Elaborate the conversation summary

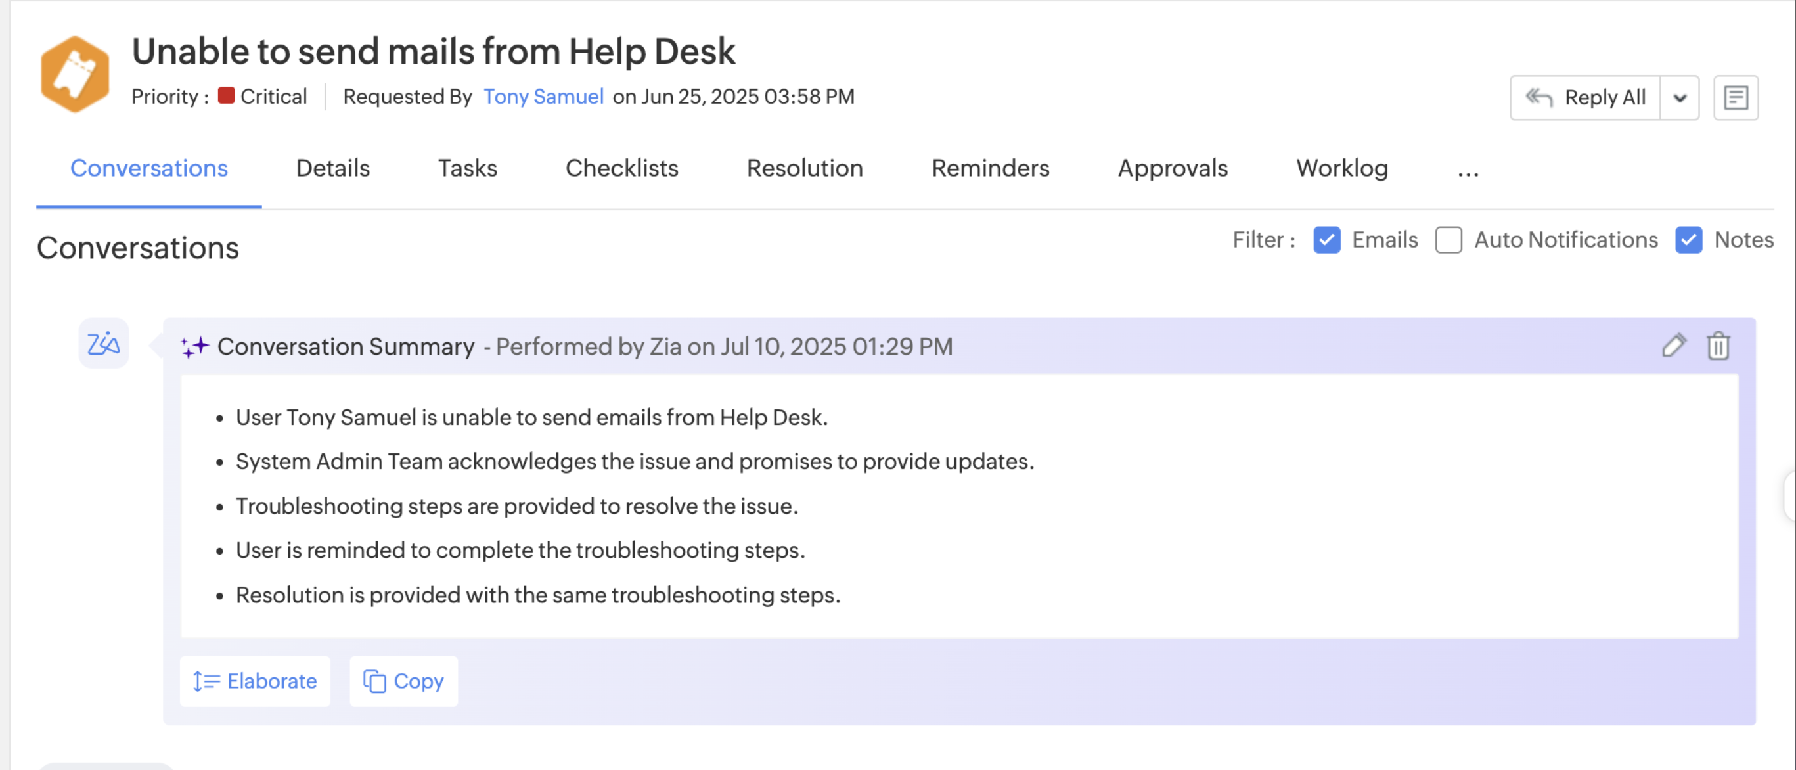pyautogui.click(x=255, y=681)
